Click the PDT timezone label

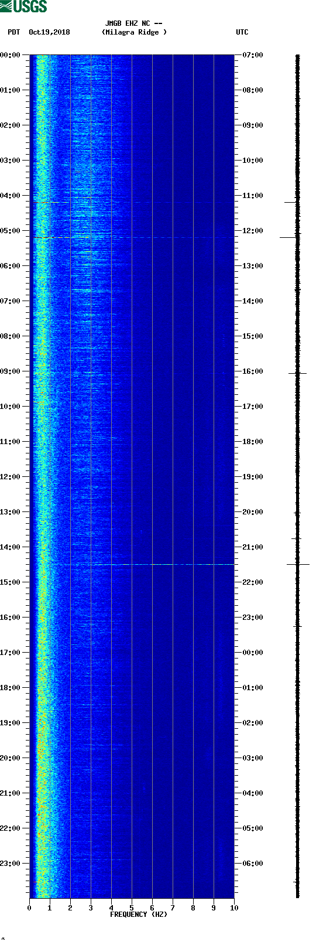click(14, 32)
